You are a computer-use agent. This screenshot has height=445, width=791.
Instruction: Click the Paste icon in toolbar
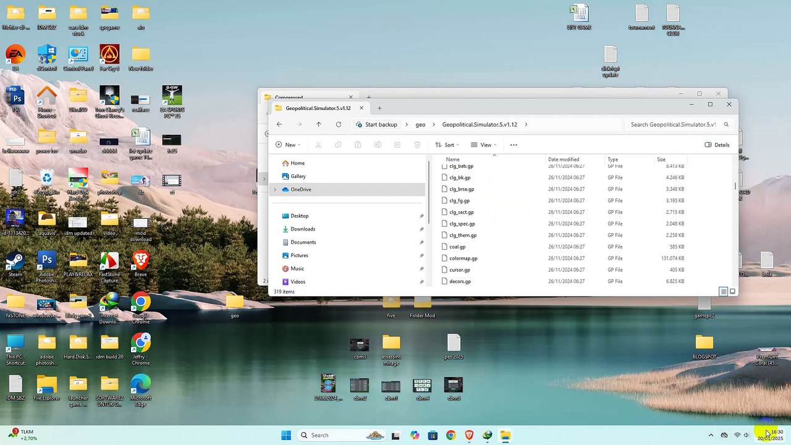(x=358, y=145)
